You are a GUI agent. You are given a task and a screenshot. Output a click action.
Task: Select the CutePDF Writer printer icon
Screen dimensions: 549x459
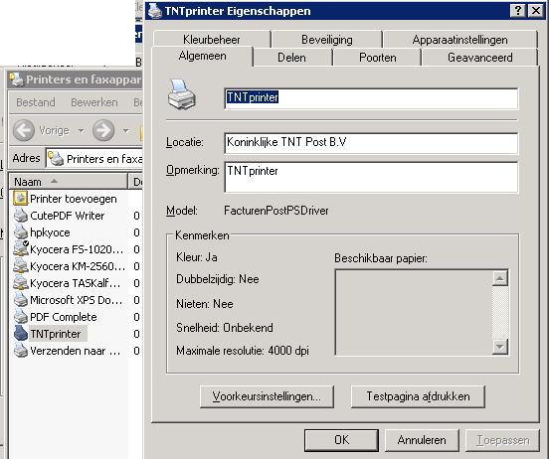tap(20, 216)
